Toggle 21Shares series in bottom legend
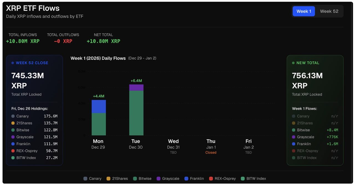 (117, 179)
